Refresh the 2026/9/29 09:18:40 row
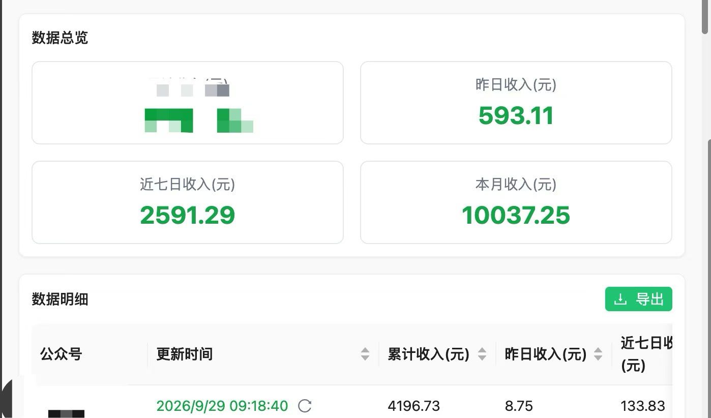711x418 pixels. (x=305, y=406)
